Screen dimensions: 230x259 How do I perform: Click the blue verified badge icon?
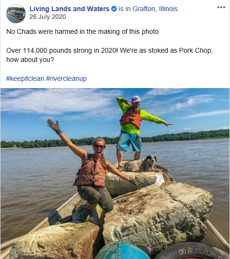(114, 9)
